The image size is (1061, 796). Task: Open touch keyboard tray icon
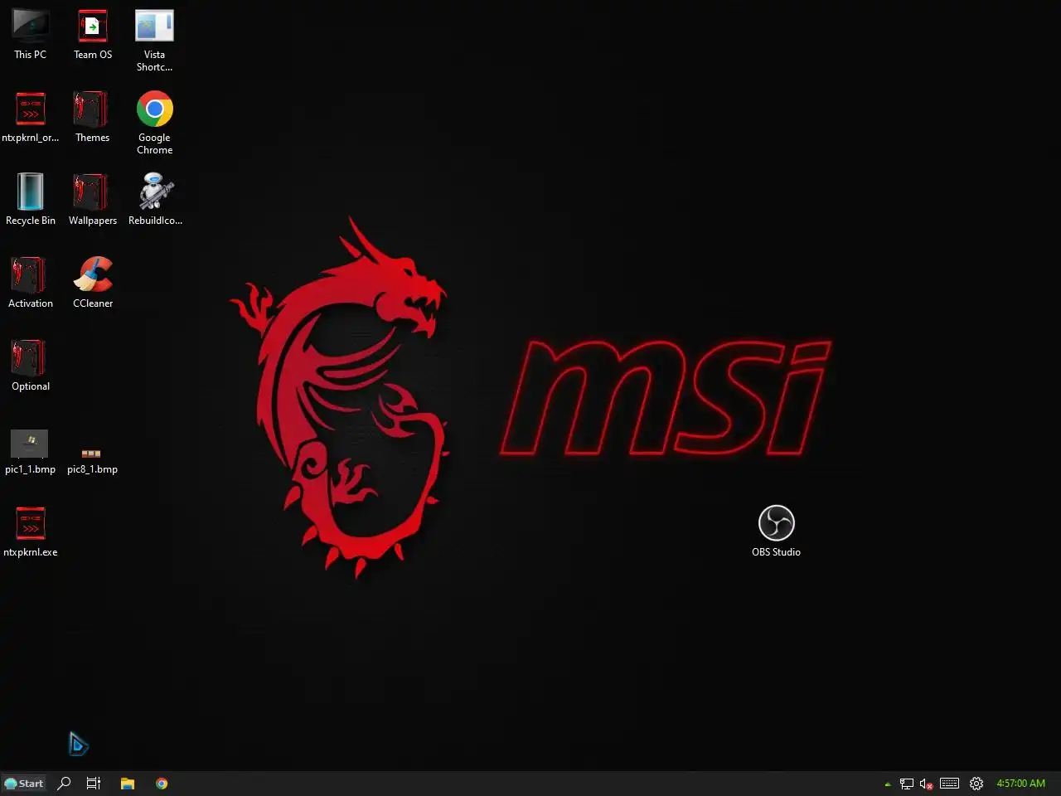click(x=950, y=784)
